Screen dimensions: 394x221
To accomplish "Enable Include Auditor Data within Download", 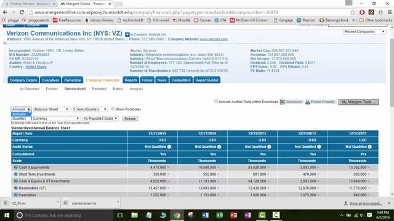I will pyautogui.click(x=216, y=101).
